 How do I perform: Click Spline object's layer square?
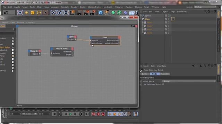coord(166,15)
